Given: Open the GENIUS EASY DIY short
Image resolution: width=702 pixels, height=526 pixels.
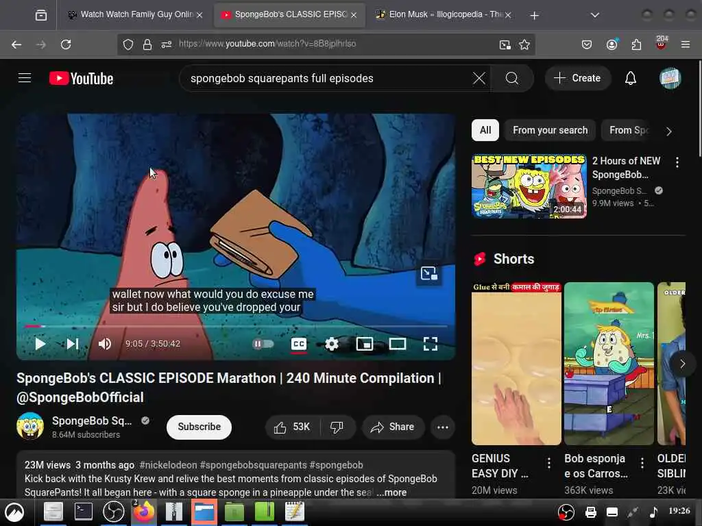Looking at the screenshot, I should tap(516, 363).
